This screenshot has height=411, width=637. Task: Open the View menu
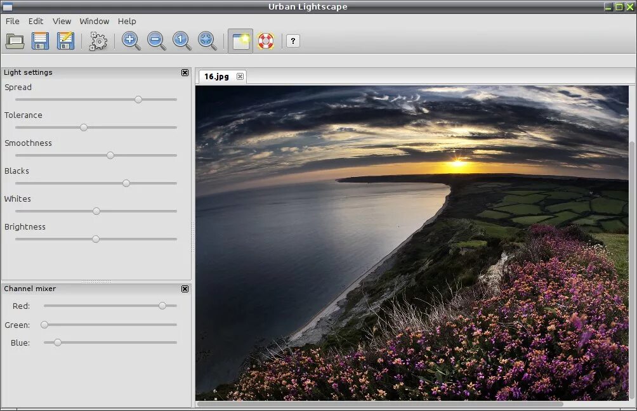(x=62, y=21)
